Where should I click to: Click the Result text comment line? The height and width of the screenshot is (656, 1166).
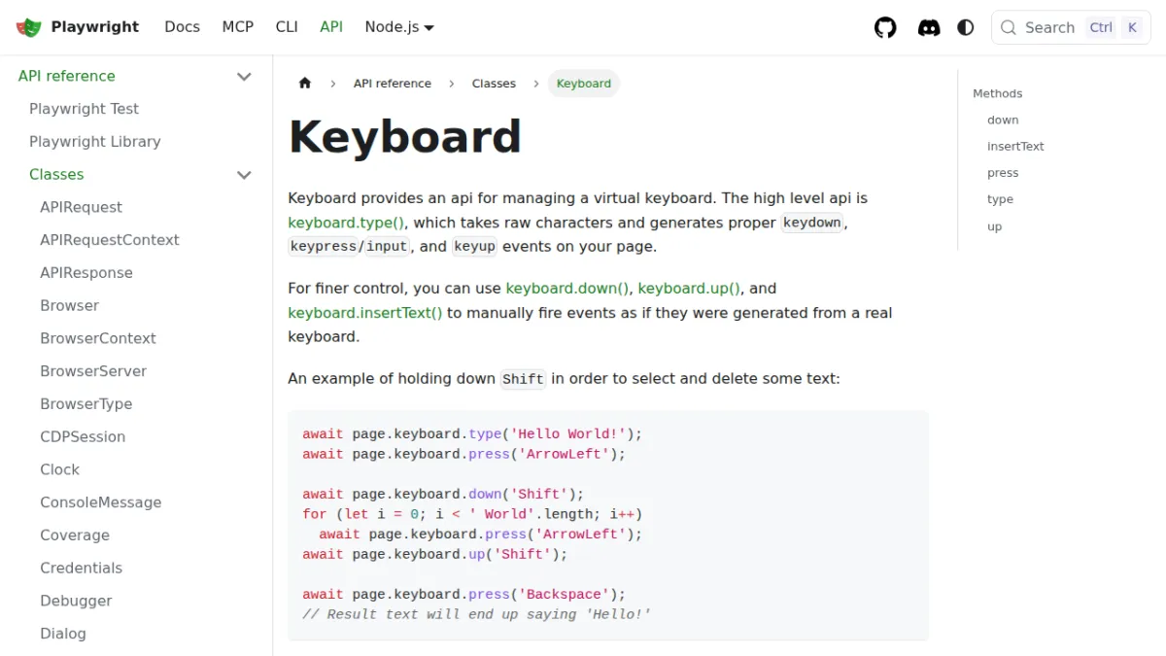[476, 614]
